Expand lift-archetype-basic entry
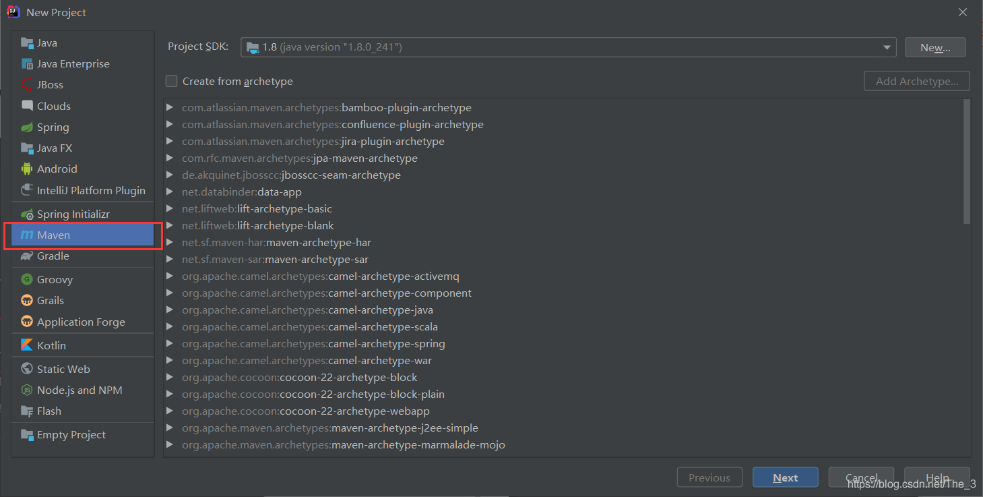983x497 pixels. coord(170,209)
